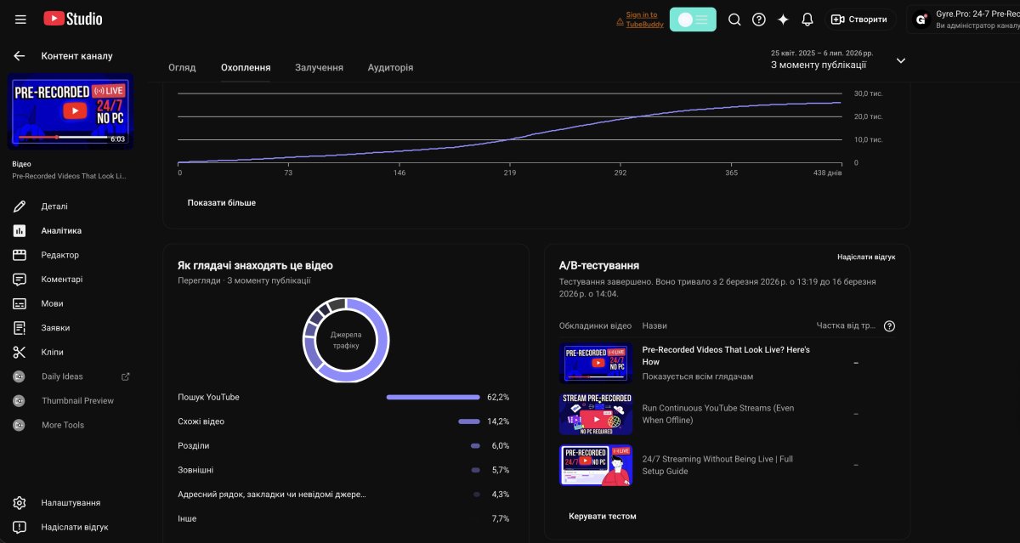Select the STREAM PRE-RECORDED test thumbnail
Screen dimensions: 1020x543
click(x=596, y=414)
